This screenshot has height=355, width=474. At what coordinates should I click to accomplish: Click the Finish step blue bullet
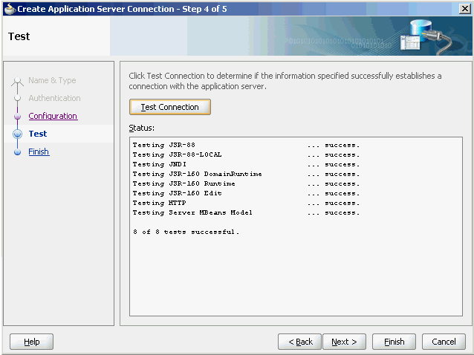click(x=18, y=152)
